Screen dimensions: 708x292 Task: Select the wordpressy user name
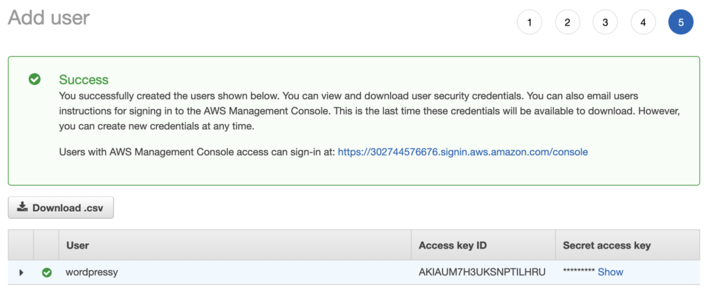pyautogui.click(x=92, y=273)
